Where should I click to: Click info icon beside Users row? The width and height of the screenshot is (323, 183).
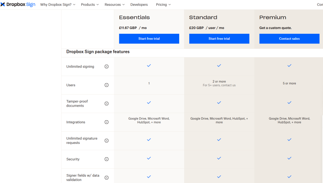click(107, 85)
